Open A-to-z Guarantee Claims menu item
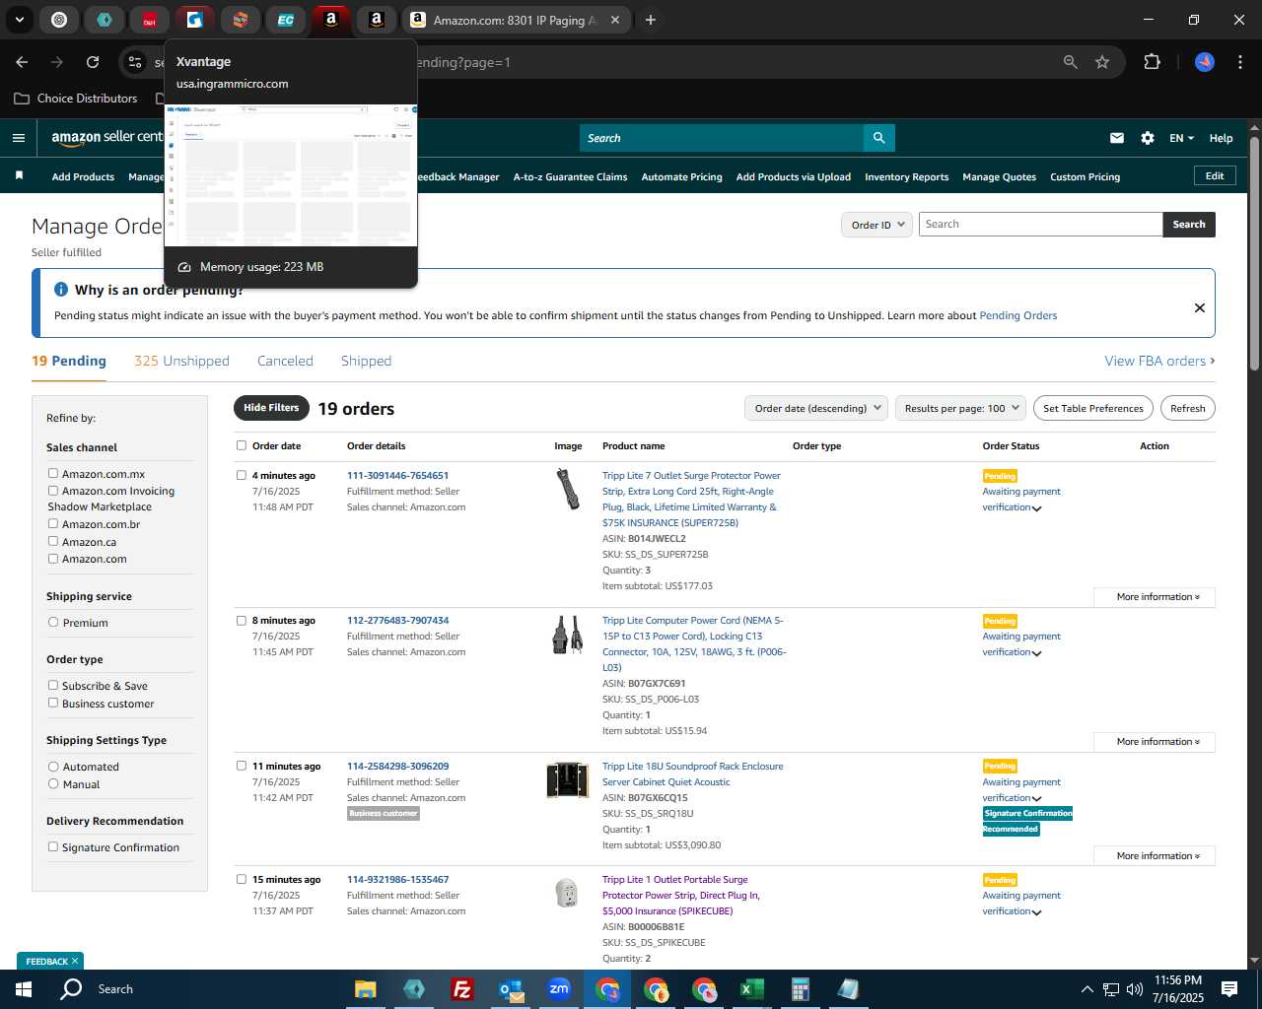The width and height of the screenshot is (1262, 1009). coord(570,177)
